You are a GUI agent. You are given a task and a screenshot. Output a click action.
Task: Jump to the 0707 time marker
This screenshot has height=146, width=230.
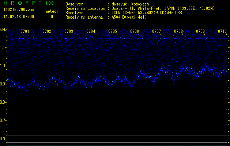(x=157, y=31)
